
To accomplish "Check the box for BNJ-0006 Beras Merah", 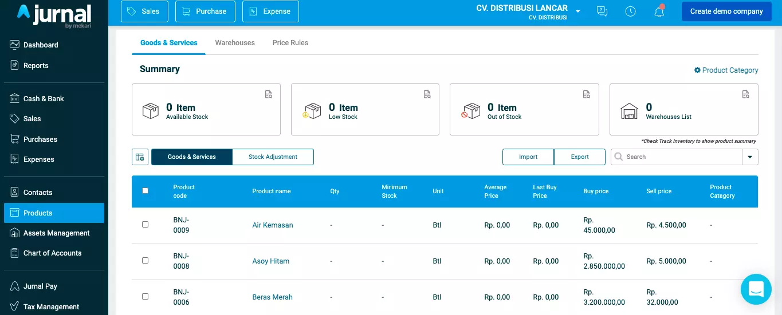I will click(x=145, y=297).
